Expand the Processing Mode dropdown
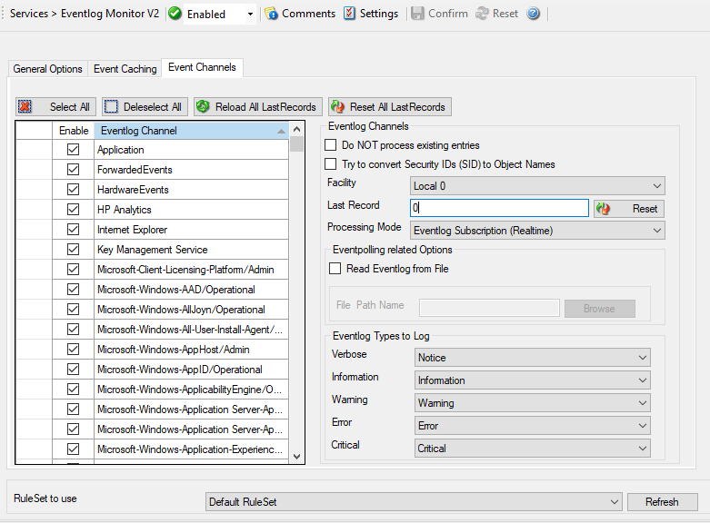The image size is (710, 523). coord(537,231)
